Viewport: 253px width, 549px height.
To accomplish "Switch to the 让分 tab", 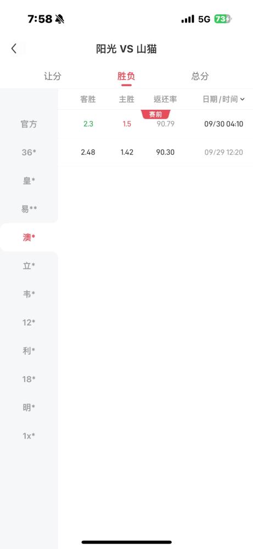I will [x=53, y=76].
